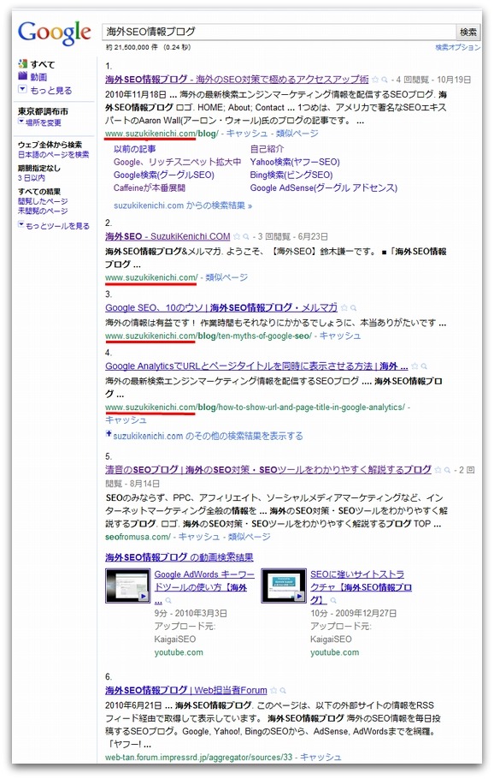Click the preview magnifier next to 清音のSEOブログ result
This screenshot has height=779, width=494.
pos(447,469)
